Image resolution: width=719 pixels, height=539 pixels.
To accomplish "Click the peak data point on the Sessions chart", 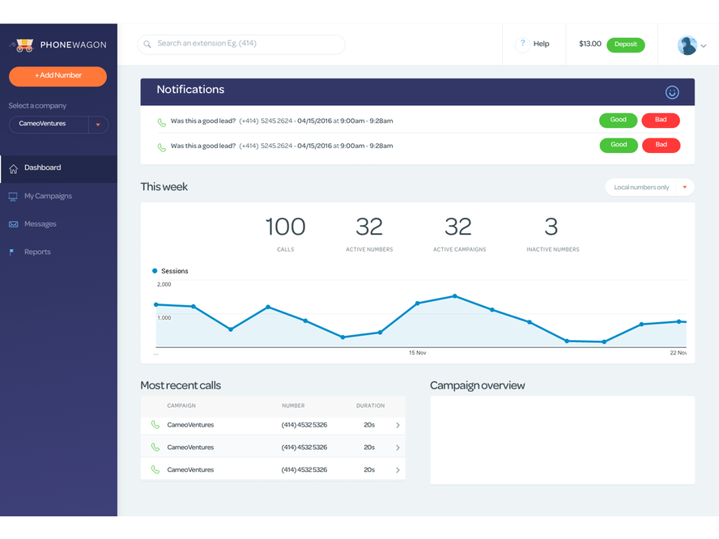I will [455, 296].
